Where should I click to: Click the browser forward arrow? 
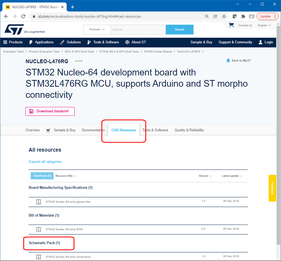pos(15,17)
